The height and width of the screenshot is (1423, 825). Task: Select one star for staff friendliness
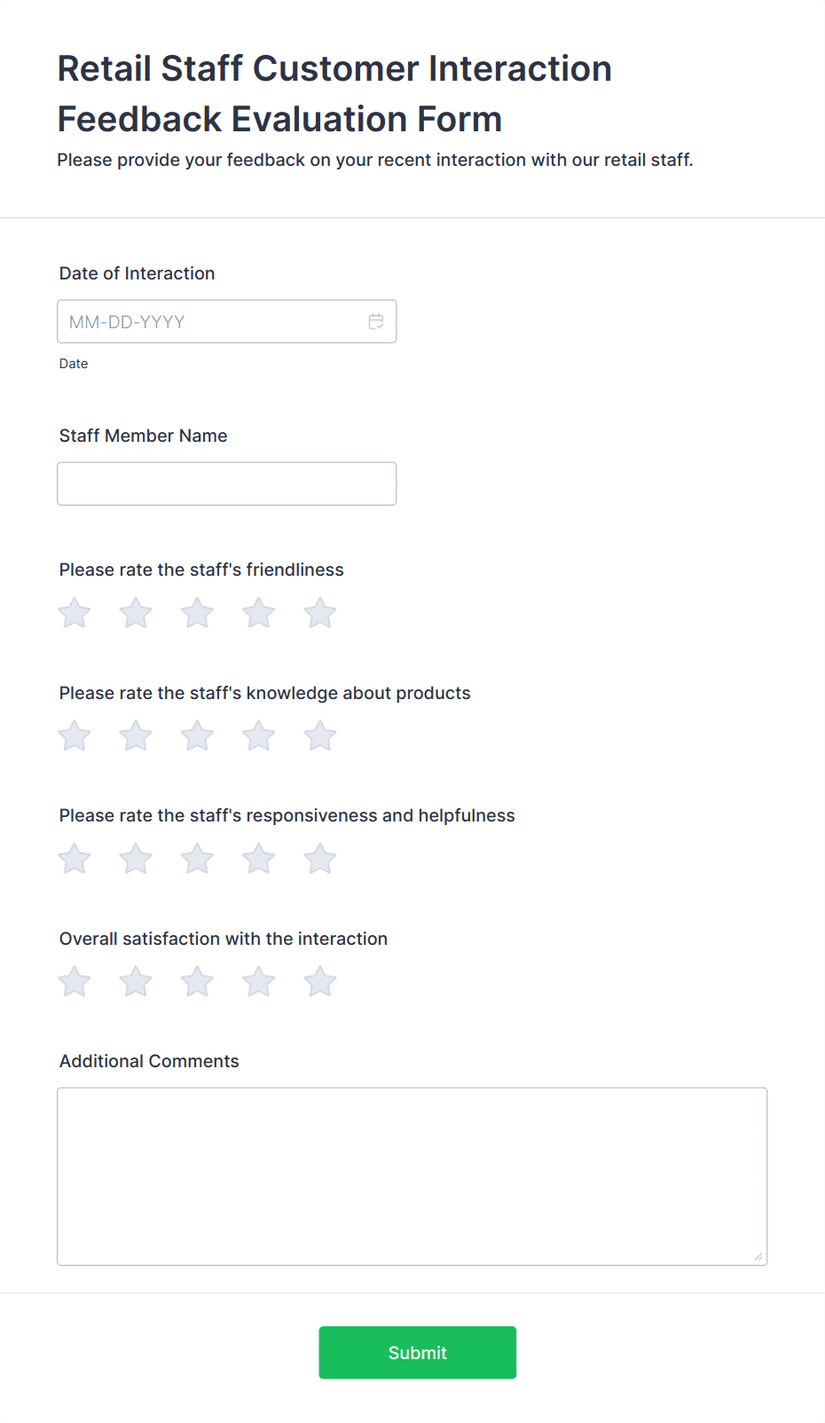[74, 612]
